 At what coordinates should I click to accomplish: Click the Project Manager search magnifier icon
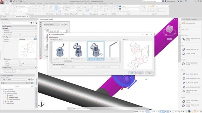(x=32, y=86)
